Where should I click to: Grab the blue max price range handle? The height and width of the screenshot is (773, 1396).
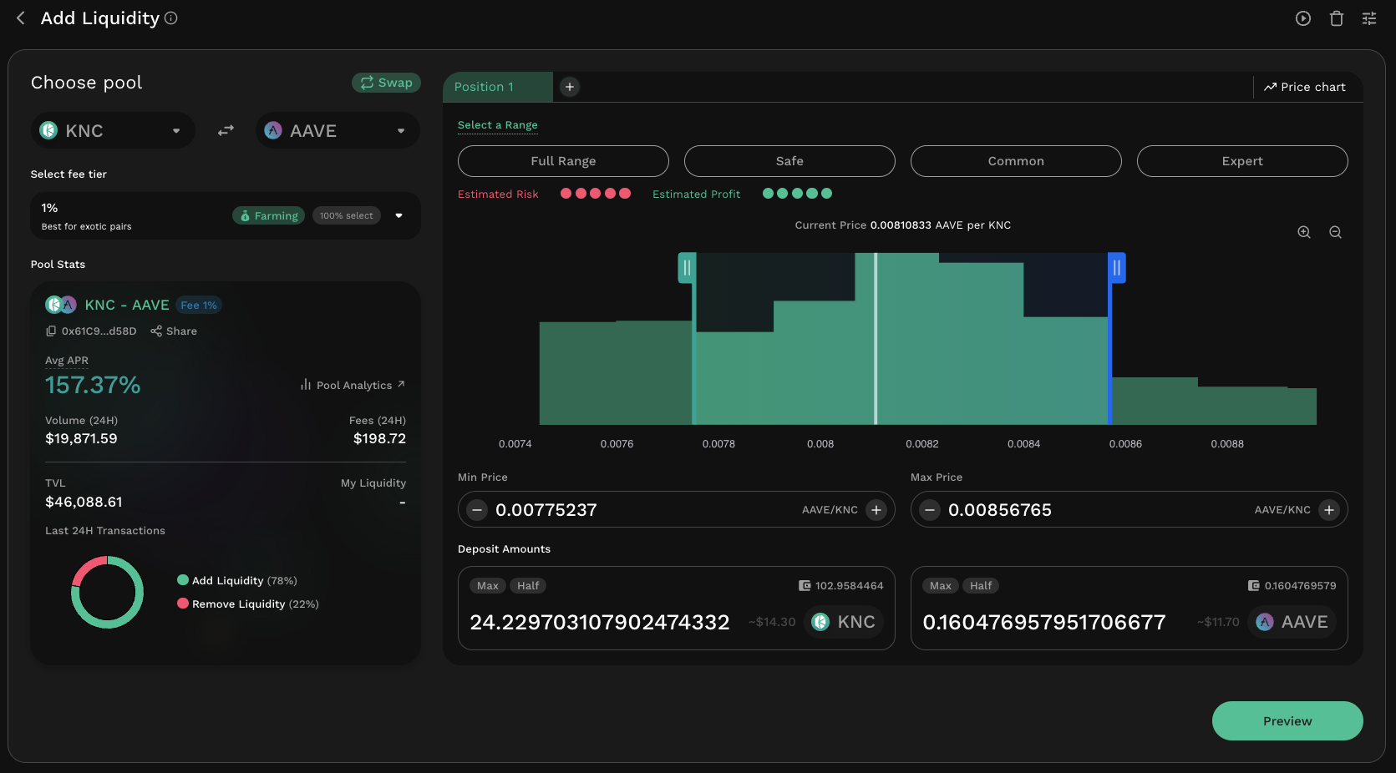point(1117,268)
